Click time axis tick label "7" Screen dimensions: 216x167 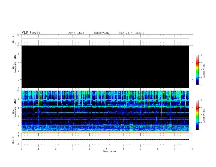pos(141,149)
